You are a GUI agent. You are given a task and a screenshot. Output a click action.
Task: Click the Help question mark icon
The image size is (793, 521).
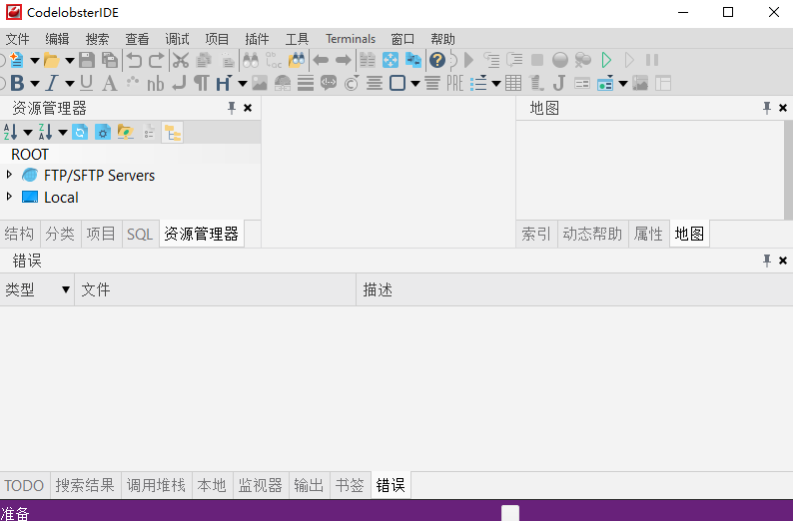437,60
